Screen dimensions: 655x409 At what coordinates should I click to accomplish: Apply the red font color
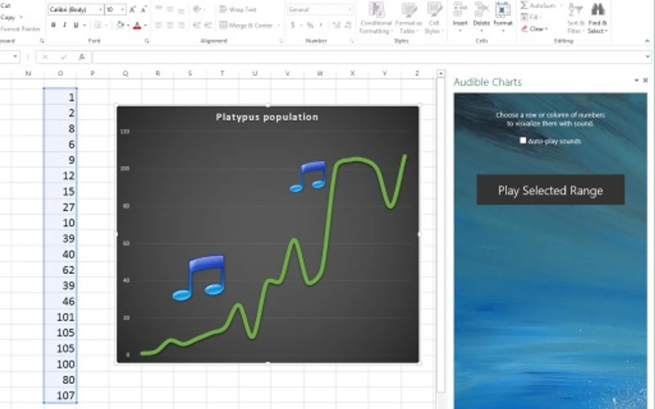[137, 26]
